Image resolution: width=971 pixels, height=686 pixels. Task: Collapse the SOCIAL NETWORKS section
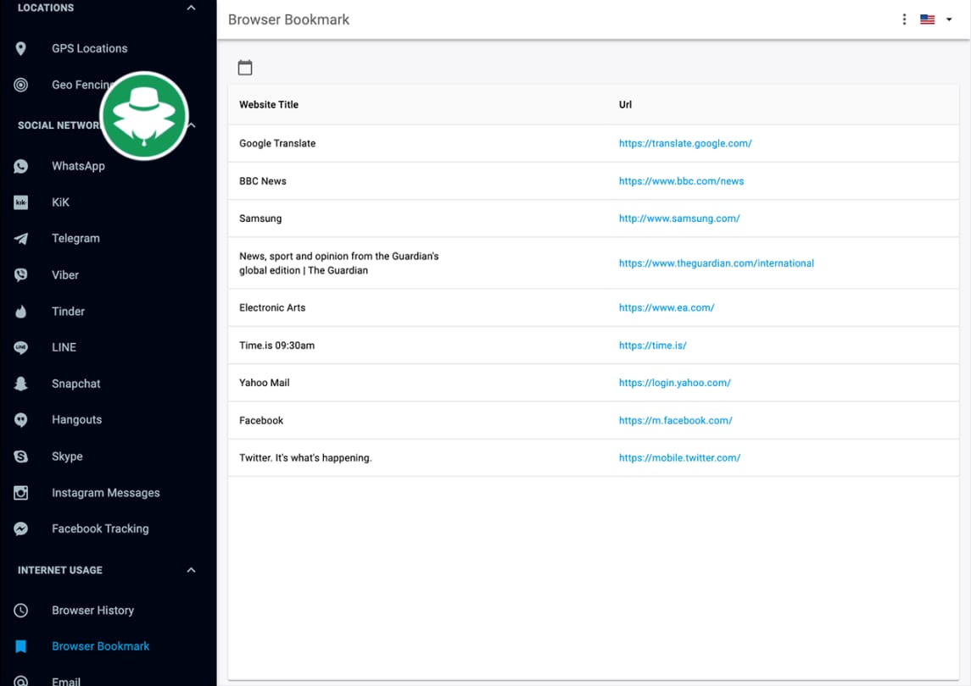click(191, 125)
